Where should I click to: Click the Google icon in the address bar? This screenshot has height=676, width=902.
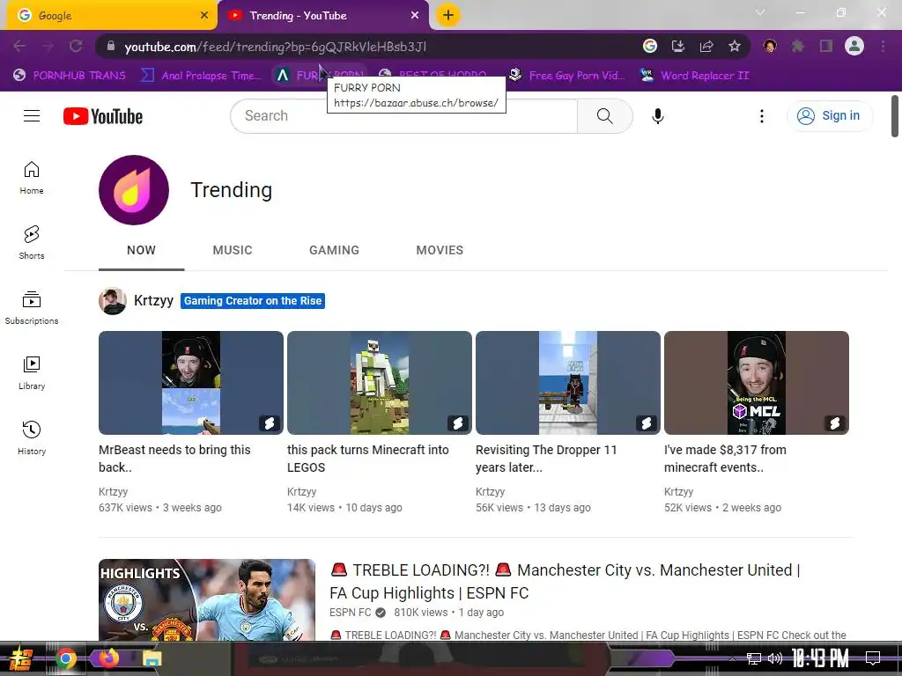(x=650, y=46)
